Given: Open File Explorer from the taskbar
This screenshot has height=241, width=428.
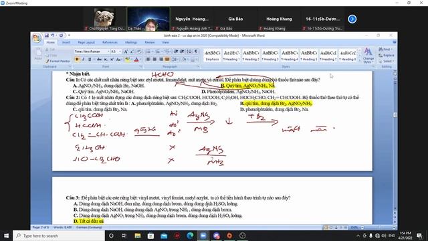Looking at the screenshot, I should pyautogui.click(x=138, y=236).
